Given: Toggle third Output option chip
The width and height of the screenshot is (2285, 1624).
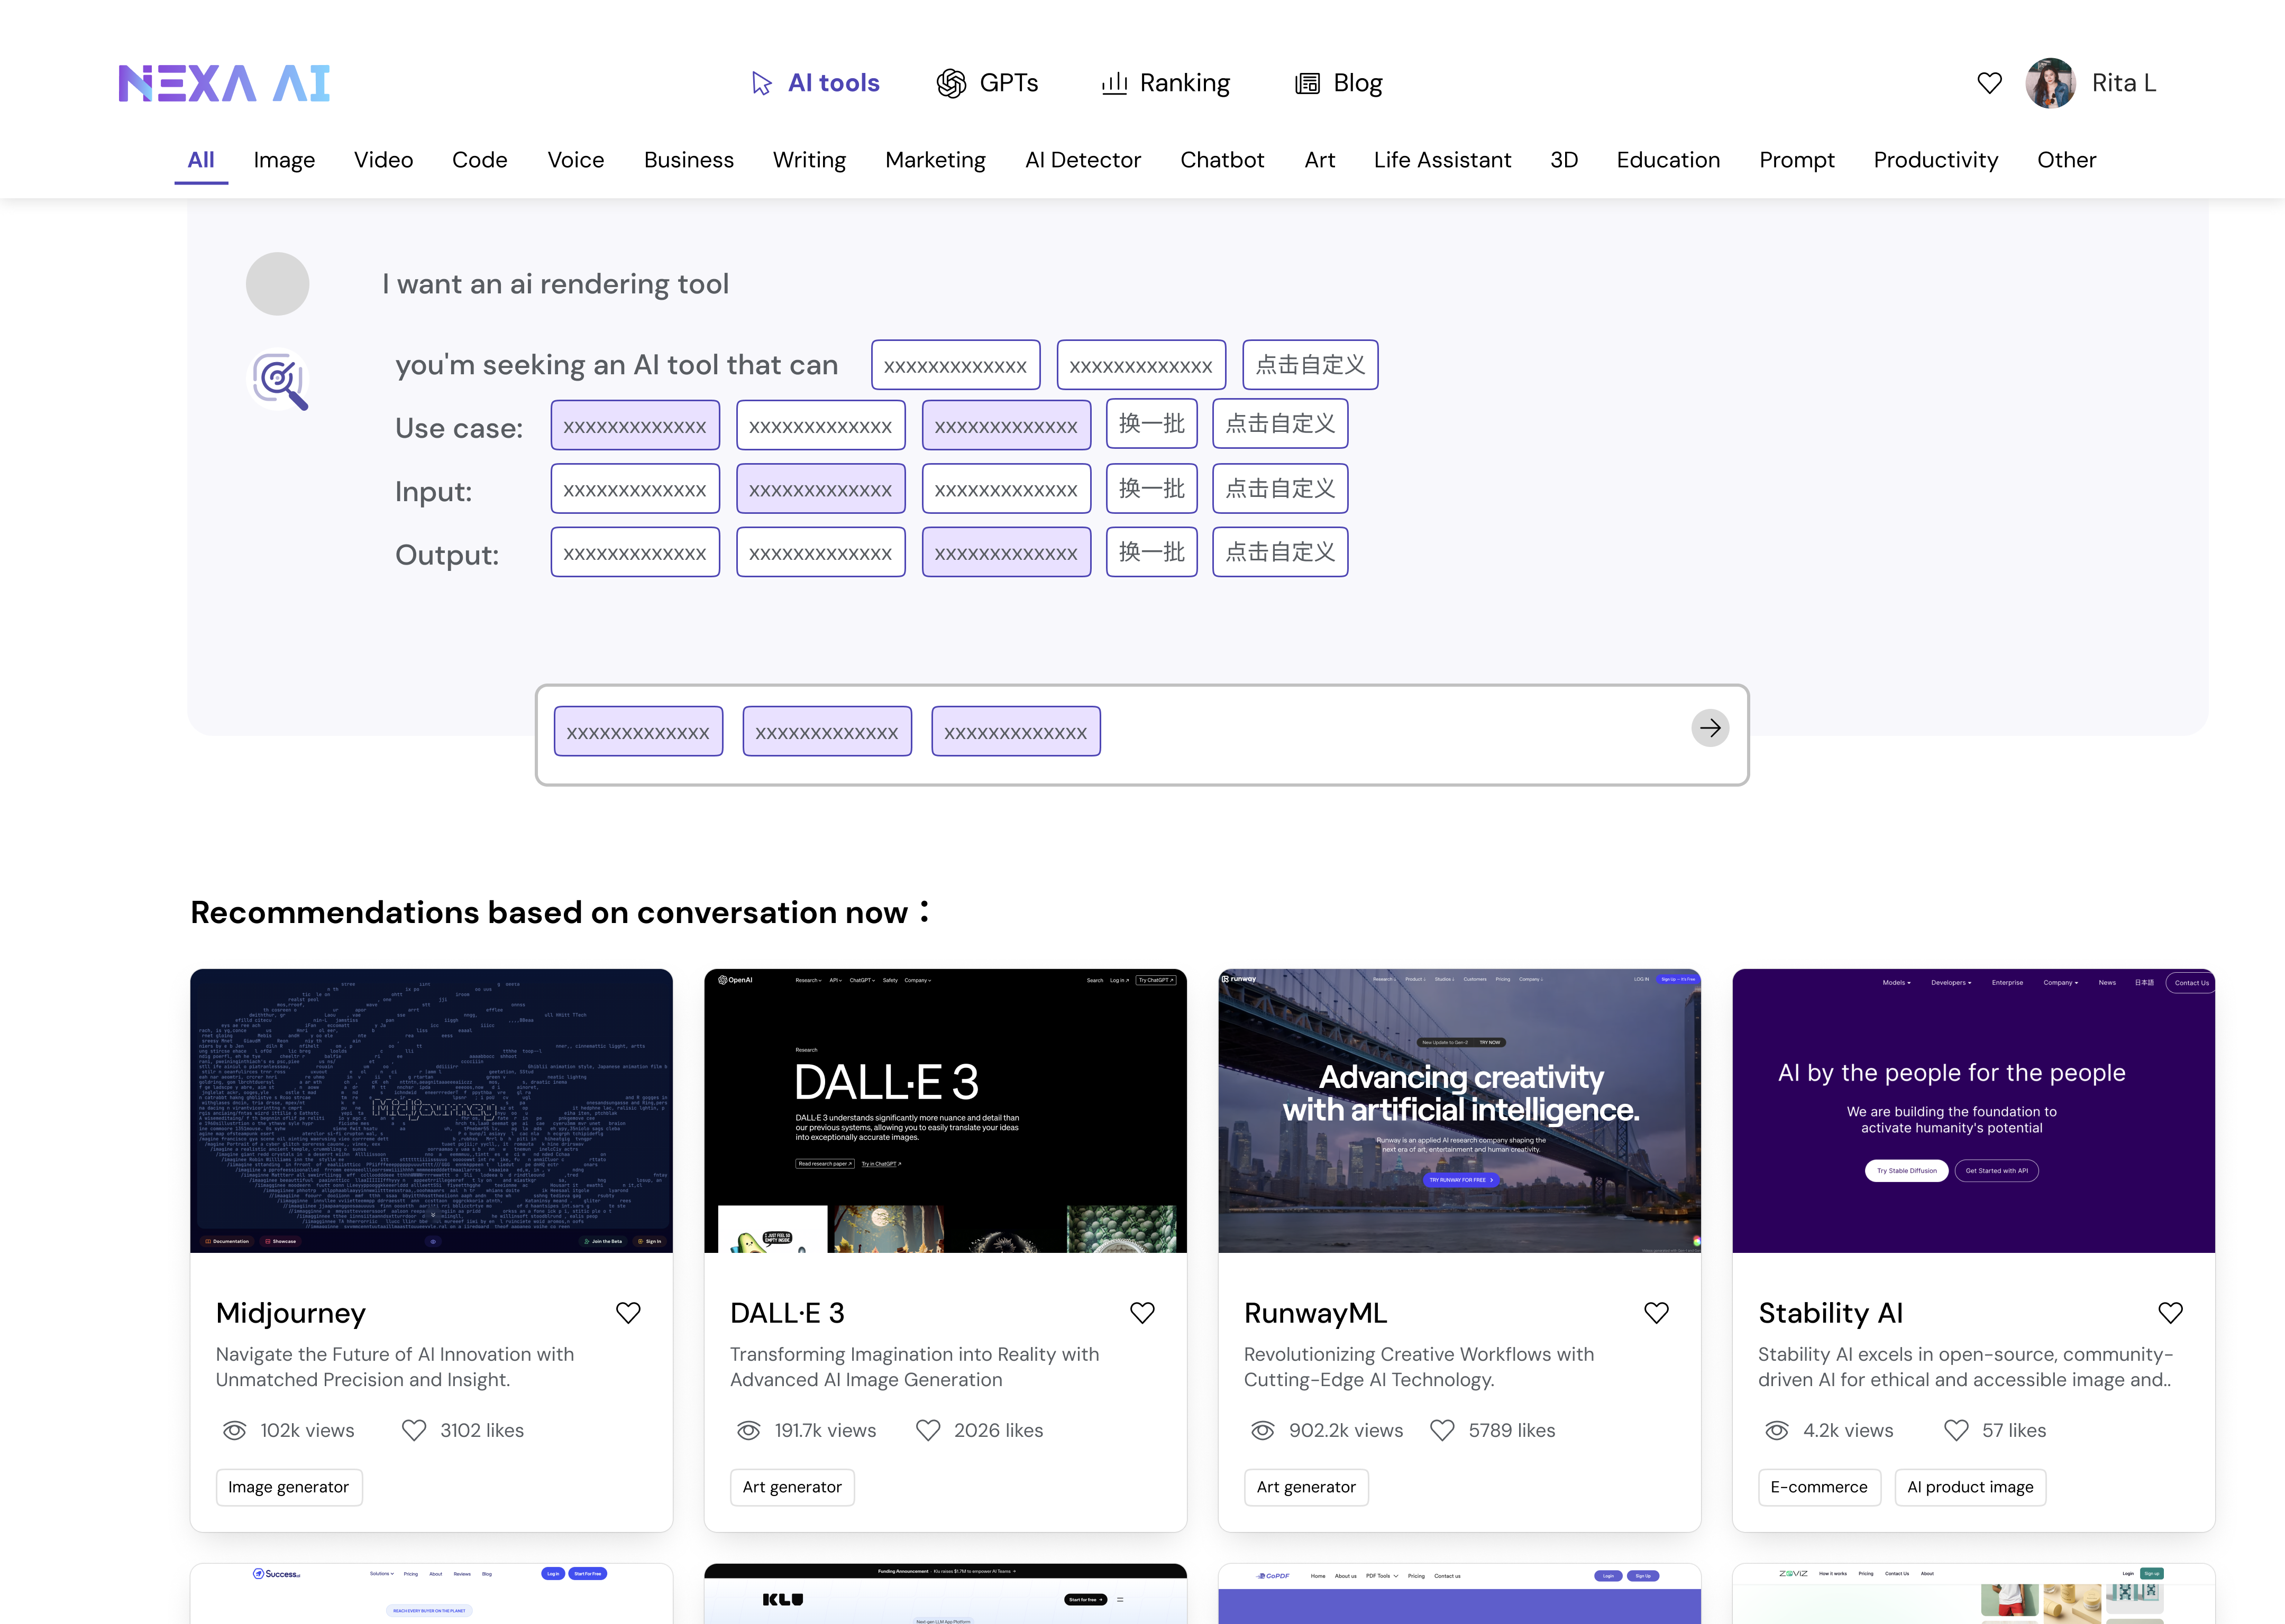Looking at the screenshot, I should [x=1006, y=553].
